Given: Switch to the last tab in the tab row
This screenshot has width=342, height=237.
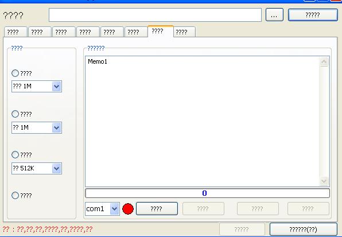Looking at the screenshot, I should [x=184, y=32].
